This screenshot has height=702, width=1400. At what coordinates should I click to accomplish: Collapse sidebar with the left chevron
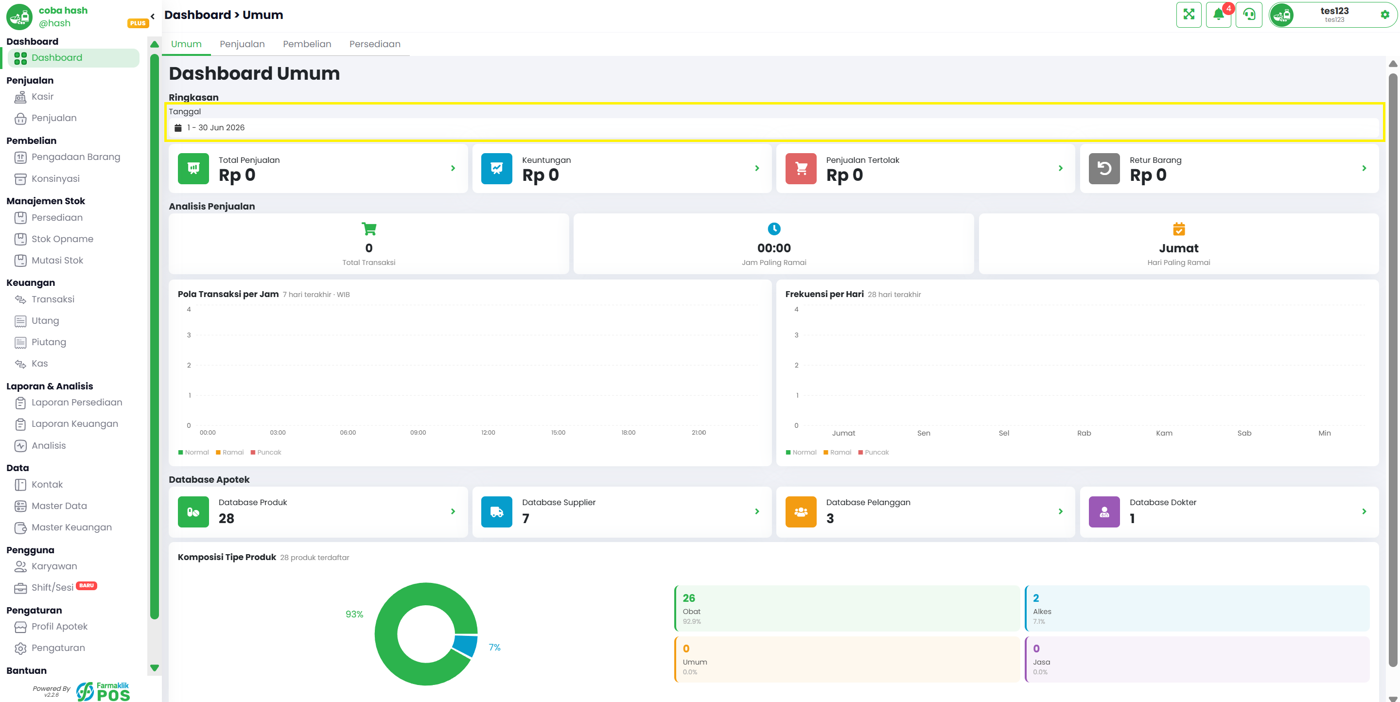click(153, 17)
